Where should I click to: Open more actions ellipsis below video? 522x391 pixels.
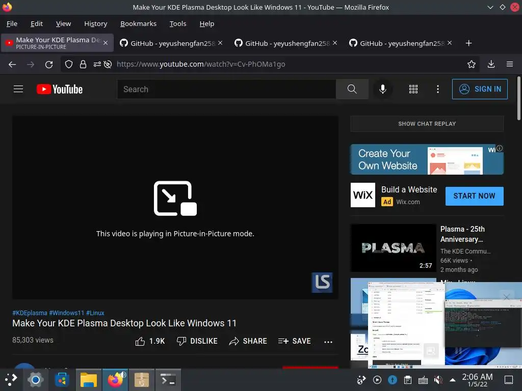(x=328, y=342)
